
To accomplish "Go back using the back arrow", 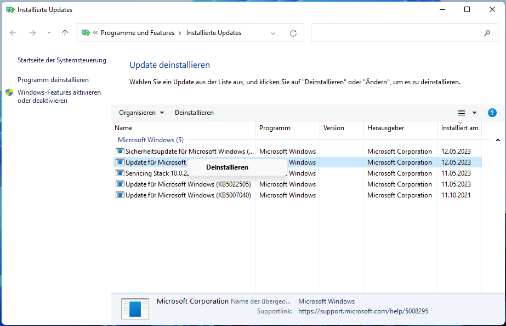I will click(x=13, y=33).
